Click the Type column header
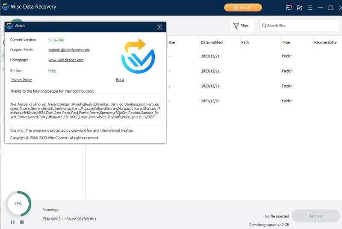This screenshot has height=229, width=342. 286,43
